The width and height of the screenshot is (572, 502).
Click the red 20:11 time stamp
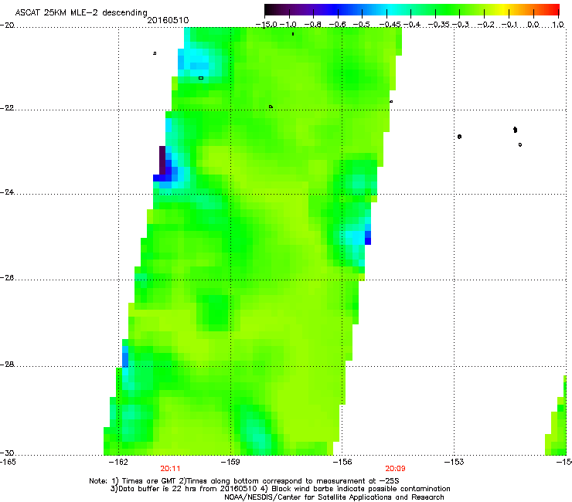pyautogui.click(x=170, y=469)
